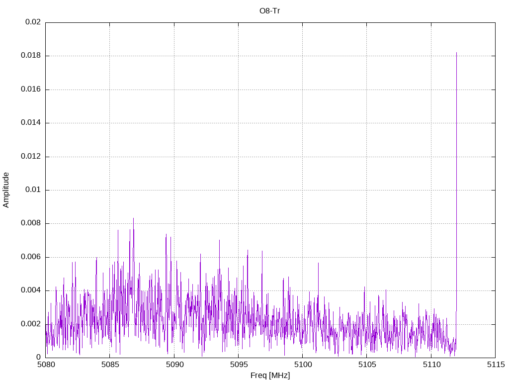Click the tip of the tallest spike near 5112 MHz

point(456,53)
